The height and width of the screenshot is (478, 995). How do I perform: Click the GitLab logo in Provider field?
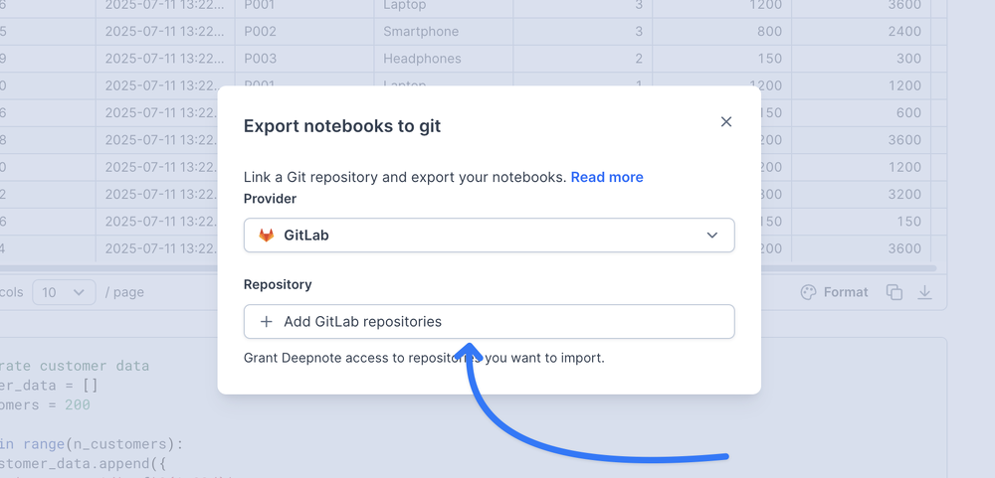click(267, 236)
